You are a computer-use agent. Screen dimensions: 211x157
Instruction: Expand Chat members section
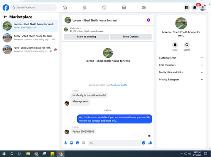point(181,65)
